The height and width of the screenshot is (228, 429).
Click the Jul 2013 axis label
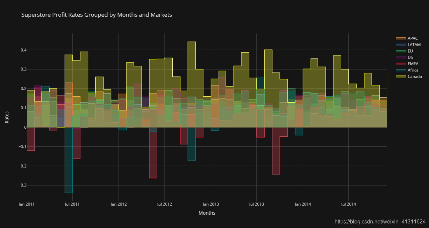256,204
